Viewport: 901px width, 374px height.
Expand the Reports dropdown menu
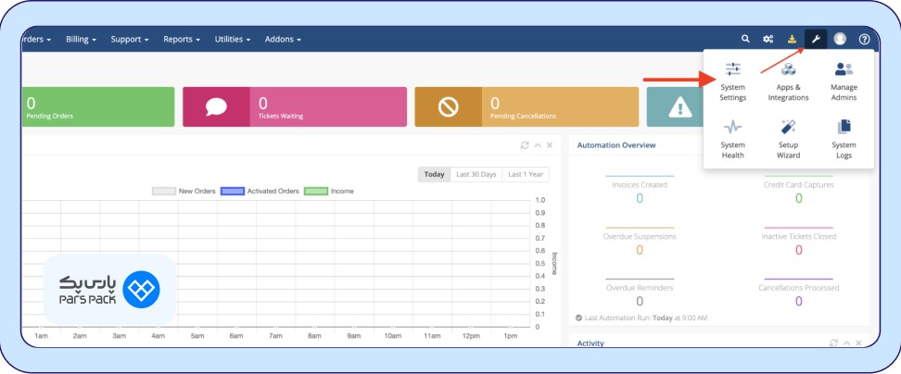[182, 40]
